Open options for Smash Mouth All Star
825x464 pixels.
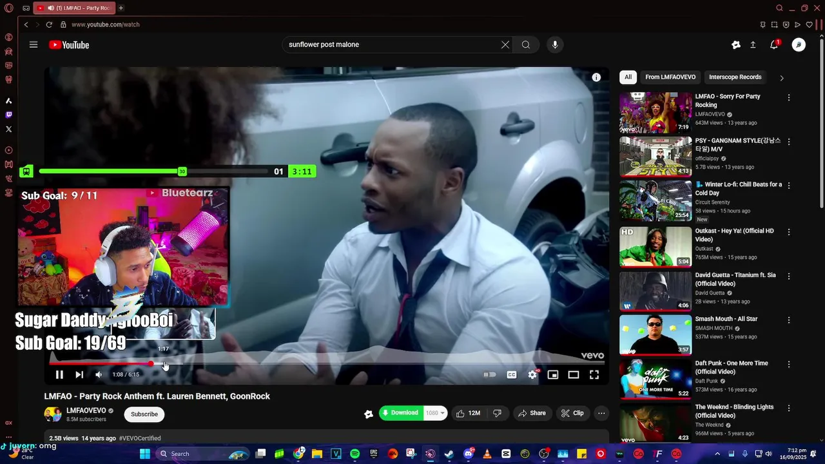point(789,320)
